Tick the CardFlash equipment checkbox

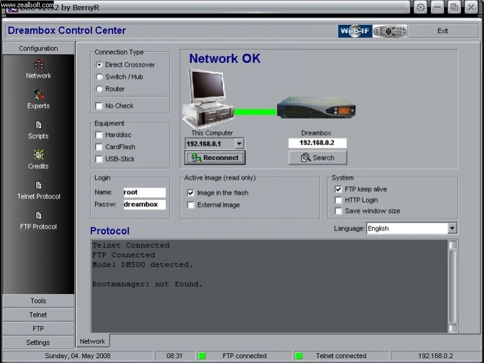[99, 147]
